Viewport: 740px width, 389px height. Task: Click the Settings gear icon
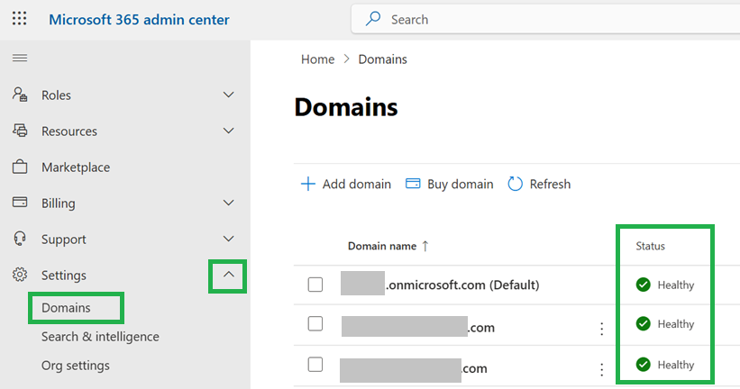tap(20, 275)
